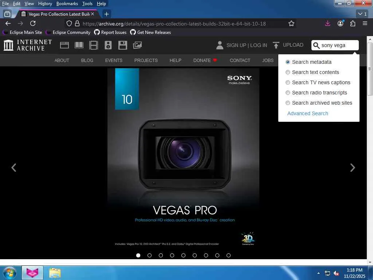Select Search archived web sites option
373x280 pixels.
click(288, 103)
